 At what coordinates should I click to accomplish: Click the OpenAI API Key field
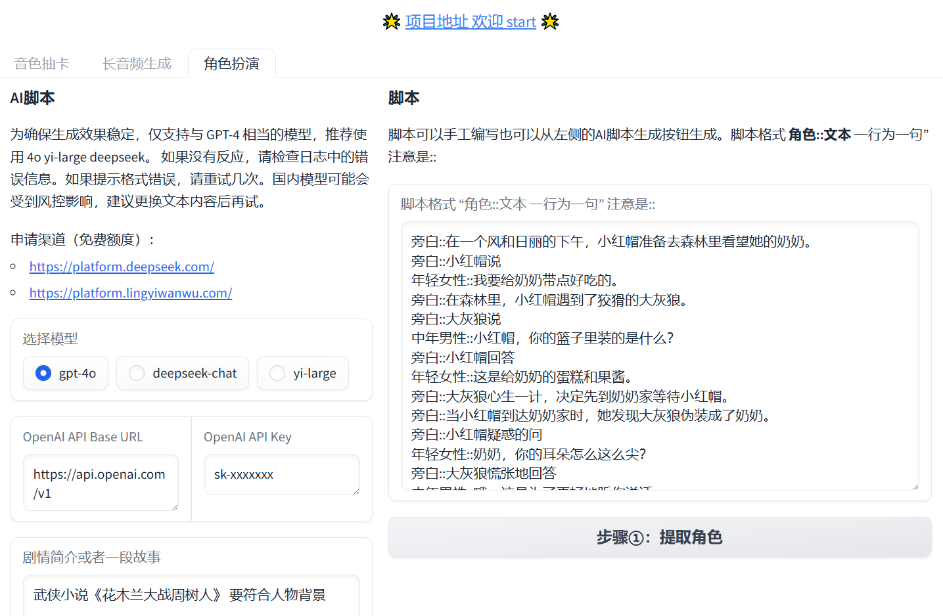(x=281, y=474)
